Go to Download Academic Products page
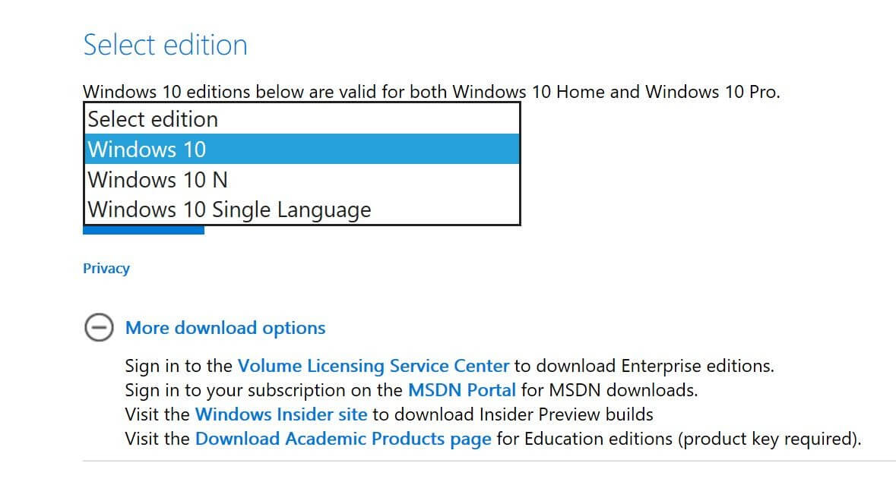Image resolution: width=896 pixels, height=482 pixels. (x=343, y=439)
